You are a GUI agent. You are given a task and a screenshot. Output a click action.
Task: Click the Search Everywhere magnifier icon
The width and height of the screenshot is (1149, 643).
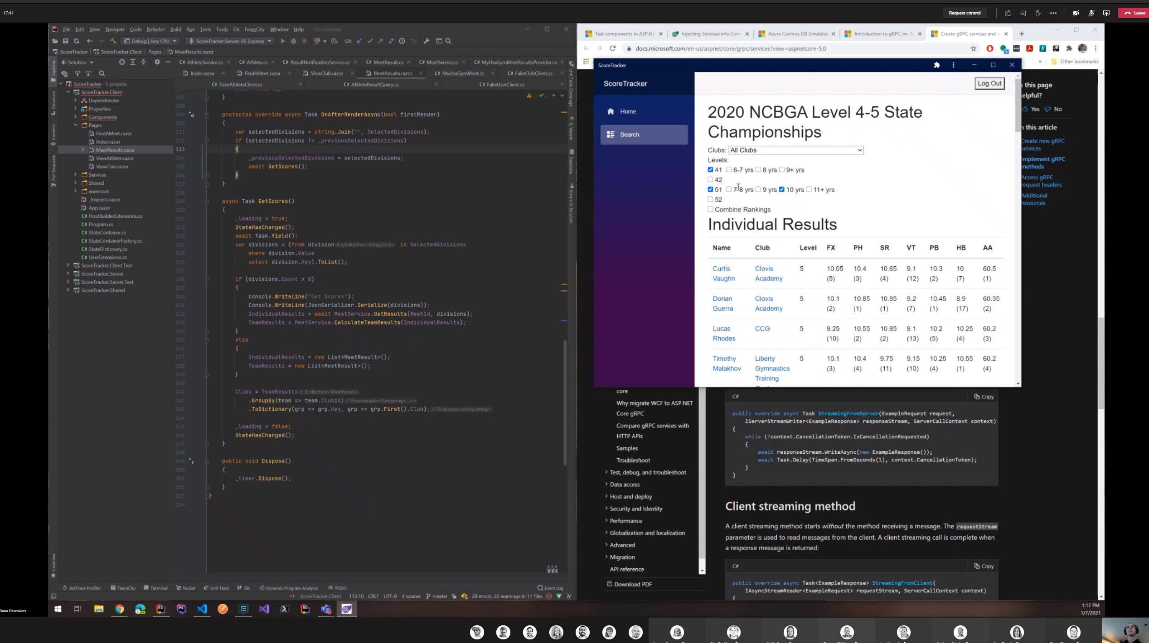[x=448, y=41]
